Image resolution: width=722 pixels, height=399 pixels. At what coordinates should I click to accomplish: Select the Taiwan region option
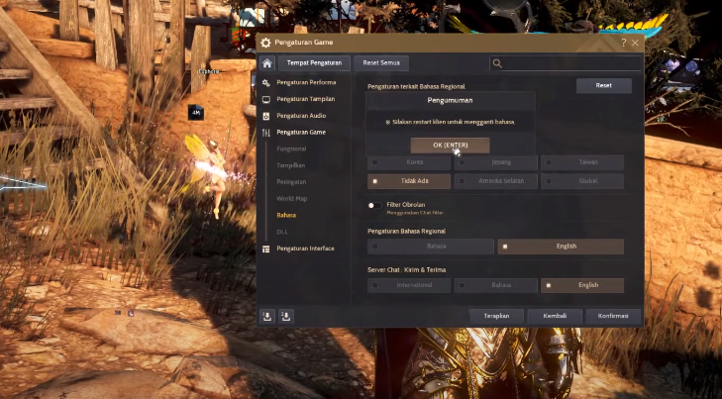582,162
